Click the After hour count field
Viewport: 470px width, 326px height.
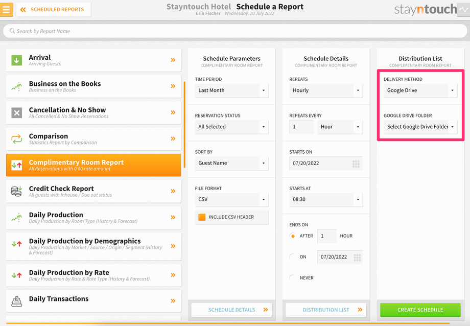pos(327,236)
